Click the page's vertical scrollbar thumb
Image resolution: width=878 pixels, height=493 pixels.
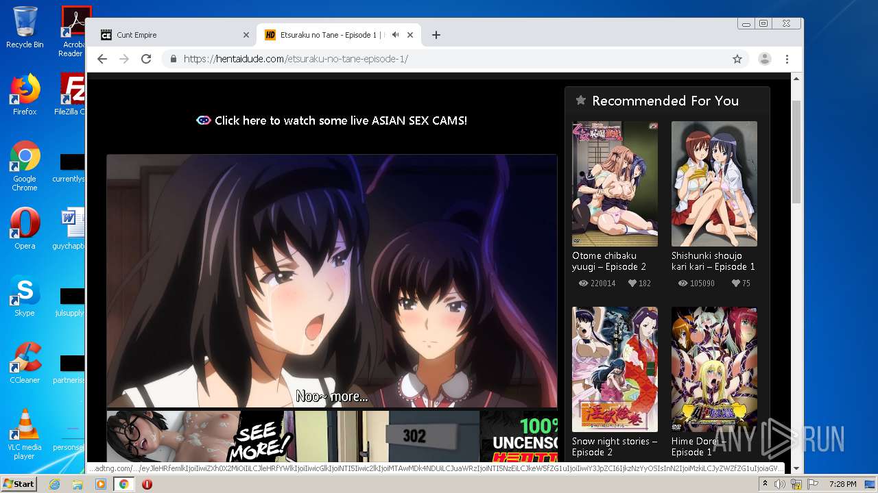796,151
